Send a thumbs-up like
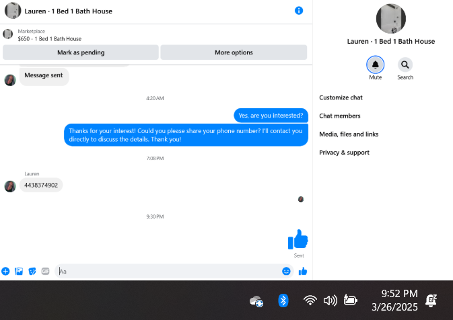Image resolution: width=453 pixels, height=320 pixels. click(x=303, y=271)
